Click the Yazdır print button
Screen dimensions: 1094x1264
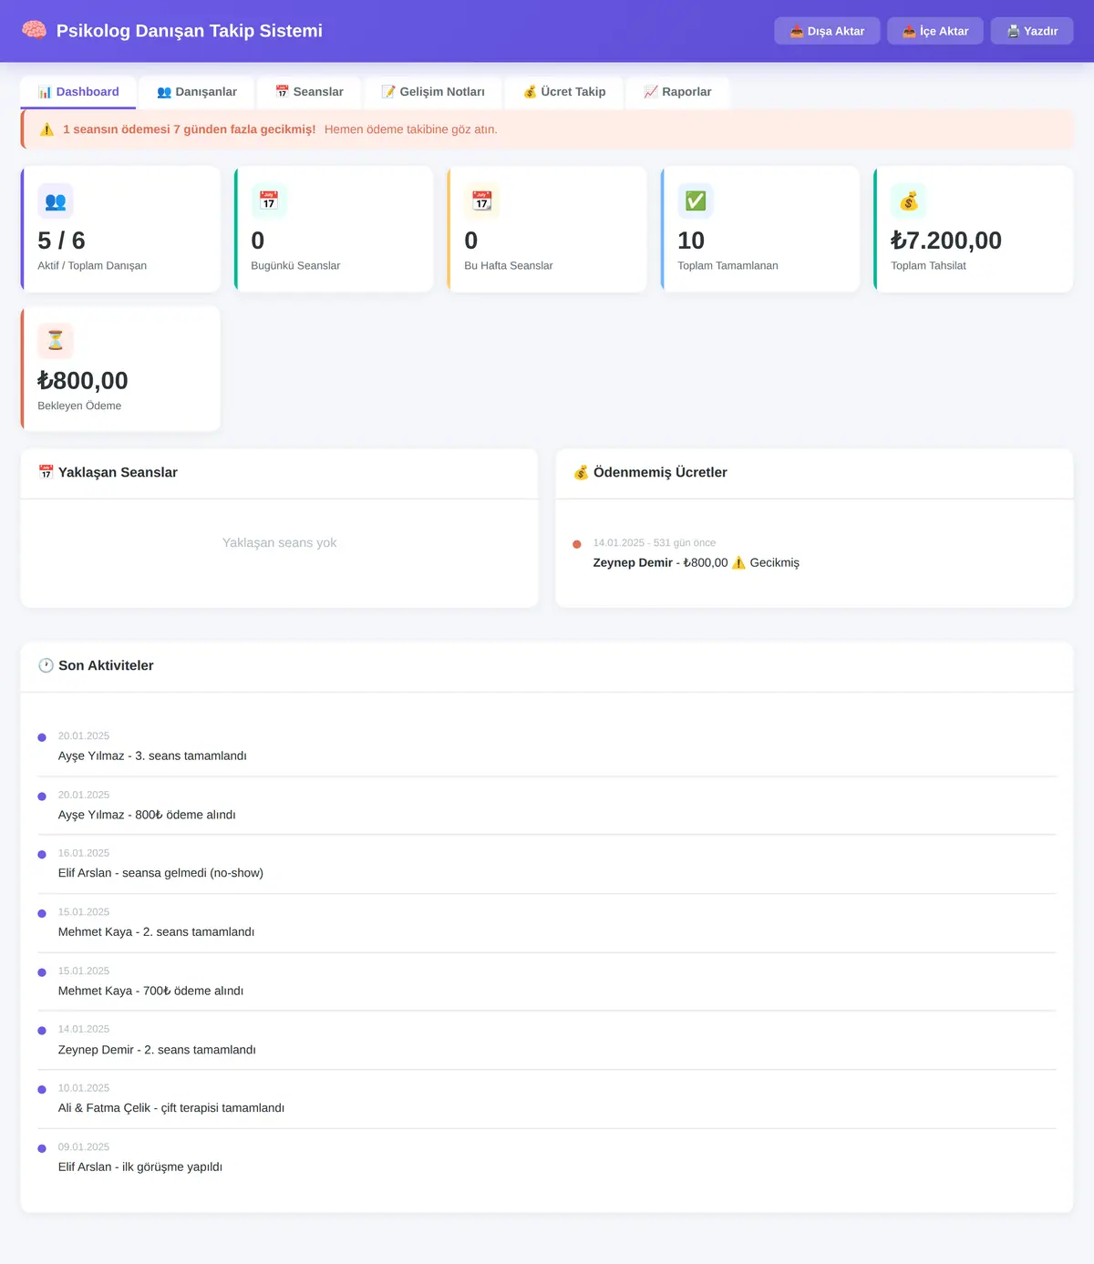tap(1032, 31)
